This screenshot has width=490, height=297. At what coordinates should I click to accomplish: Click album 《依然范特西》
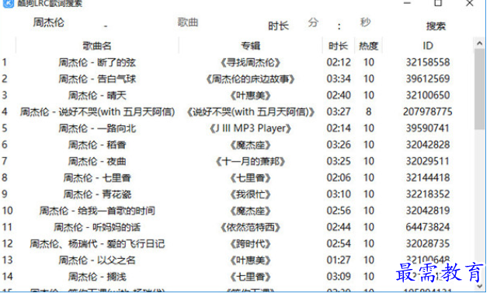point(250,227)
